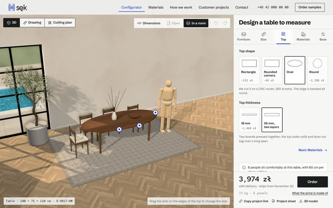Click the Order button
This screenshot has width=333, height=208.
click(x=312, y=182)
